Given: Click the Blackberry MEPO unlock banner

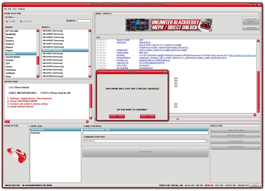Looking at the screenshot, I should (x=169, y=25).
